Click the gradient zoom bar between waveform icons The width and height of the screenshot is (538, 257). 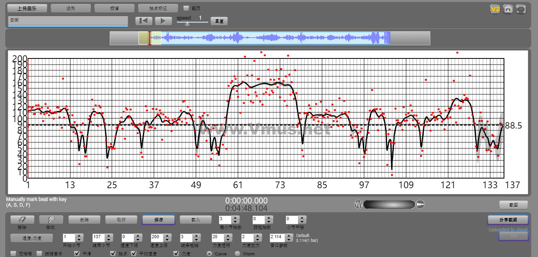389,205
